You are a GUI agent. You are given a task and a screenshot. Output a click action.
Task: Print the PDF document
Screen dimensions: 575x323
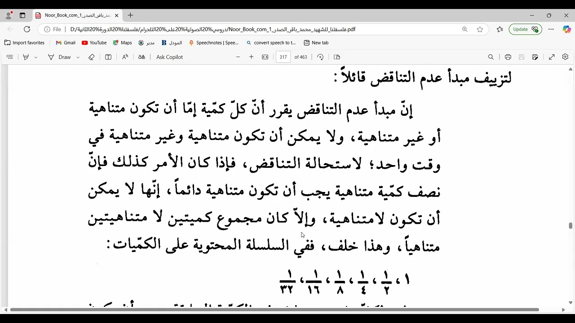coord(508,57)
